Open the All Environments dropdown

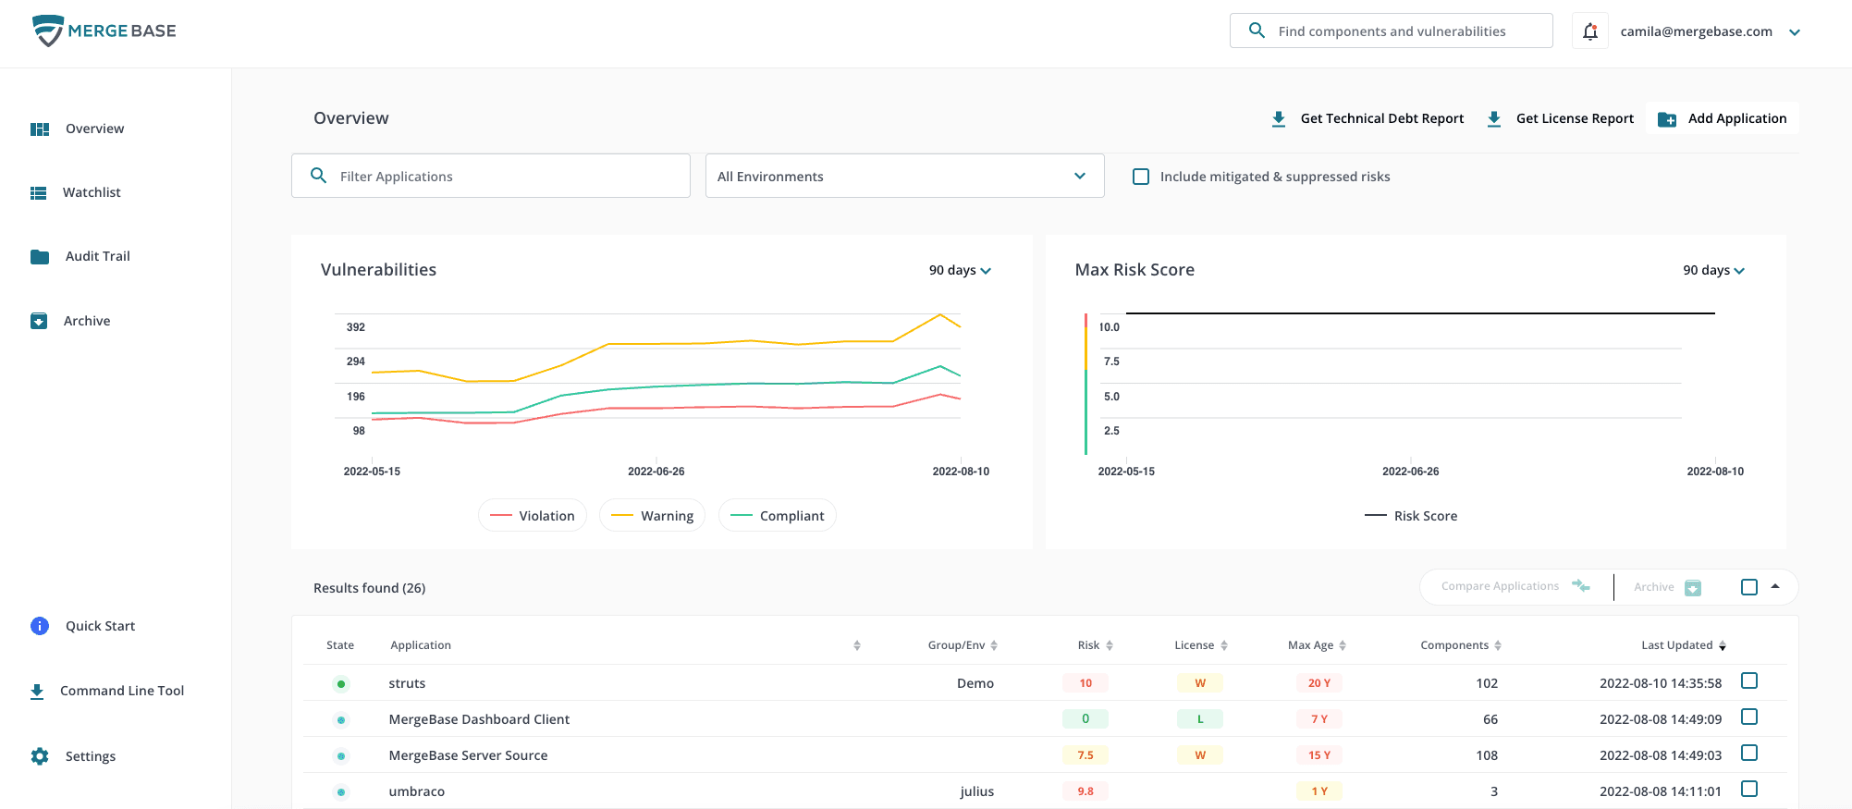click(x=905, y=176)
